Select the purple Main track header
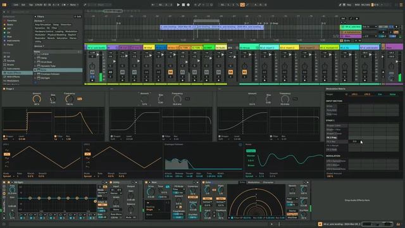 394,47
